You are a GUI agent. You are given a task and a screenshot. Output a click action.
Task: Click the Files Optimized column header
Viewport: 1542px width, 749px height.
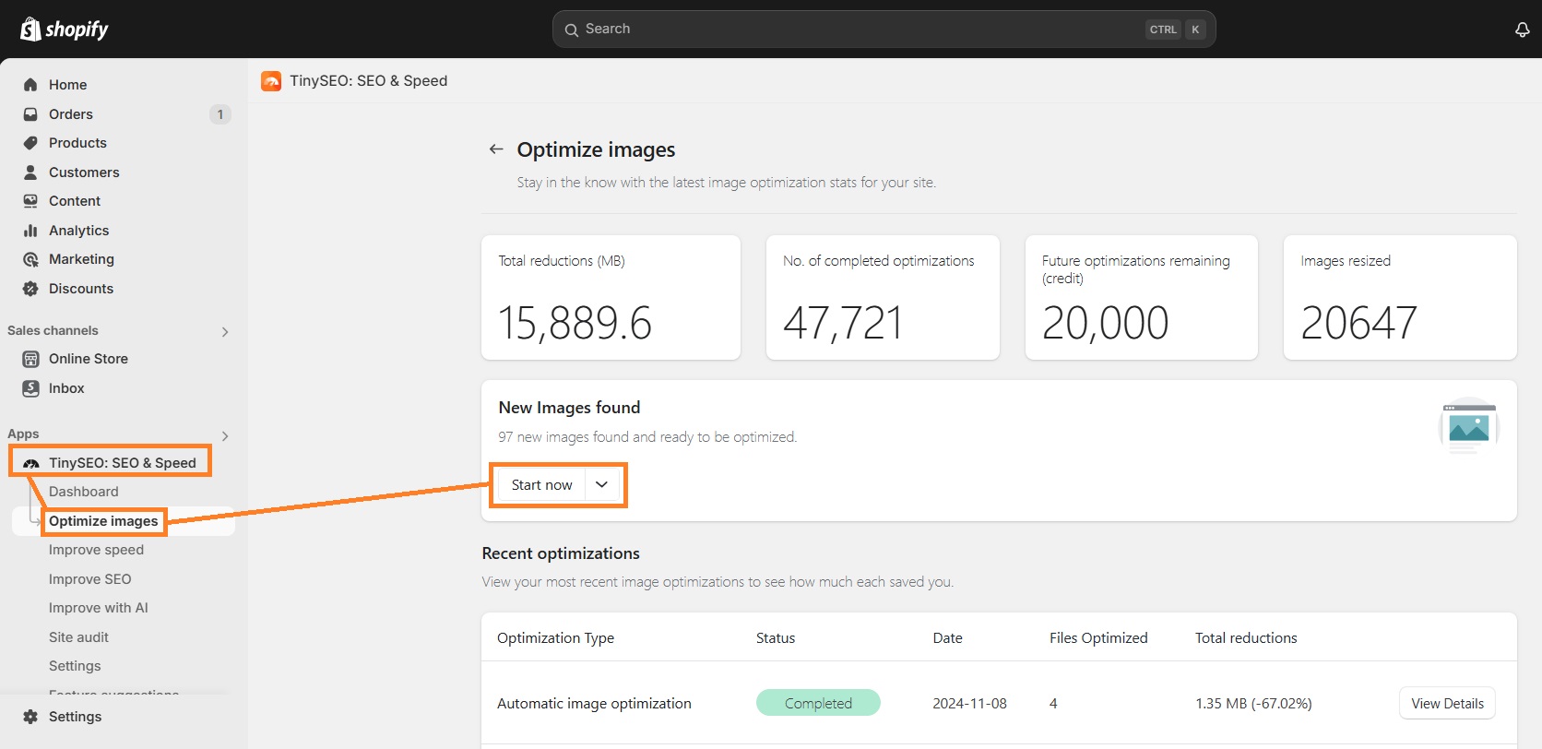point(1098,638)
